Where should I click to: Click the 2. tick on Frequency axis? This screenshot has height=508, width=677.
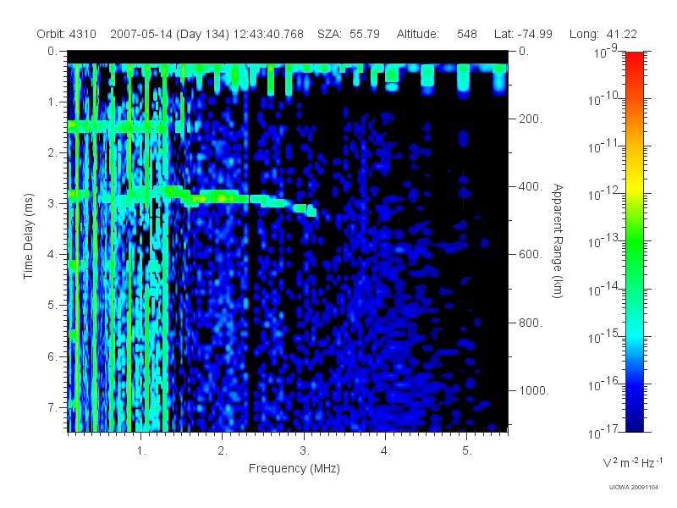click(x=223, y=451)
